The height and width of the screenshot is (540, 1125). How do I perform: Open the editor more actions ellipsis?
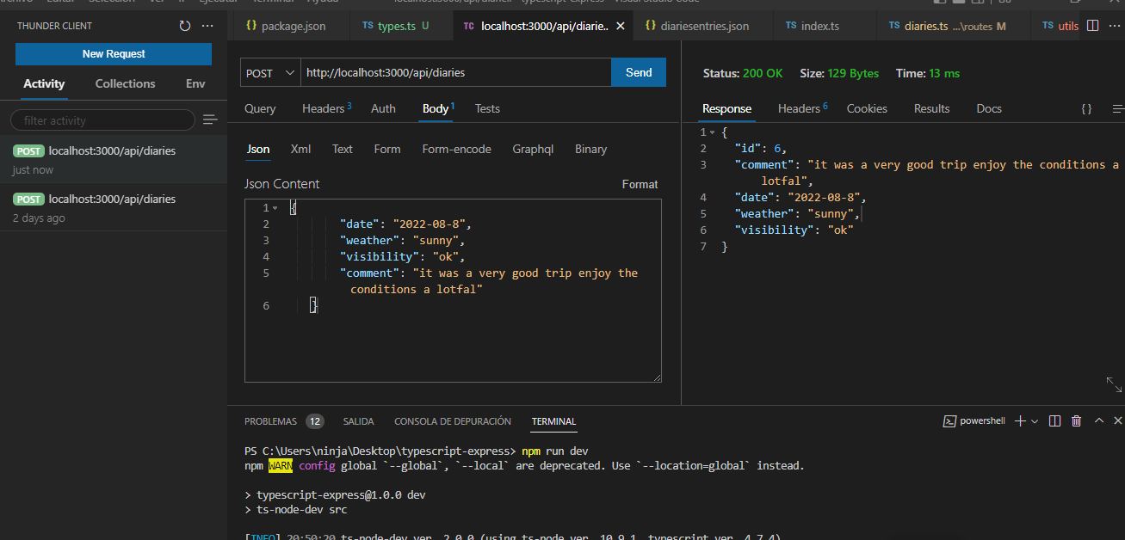point(1116,26)
